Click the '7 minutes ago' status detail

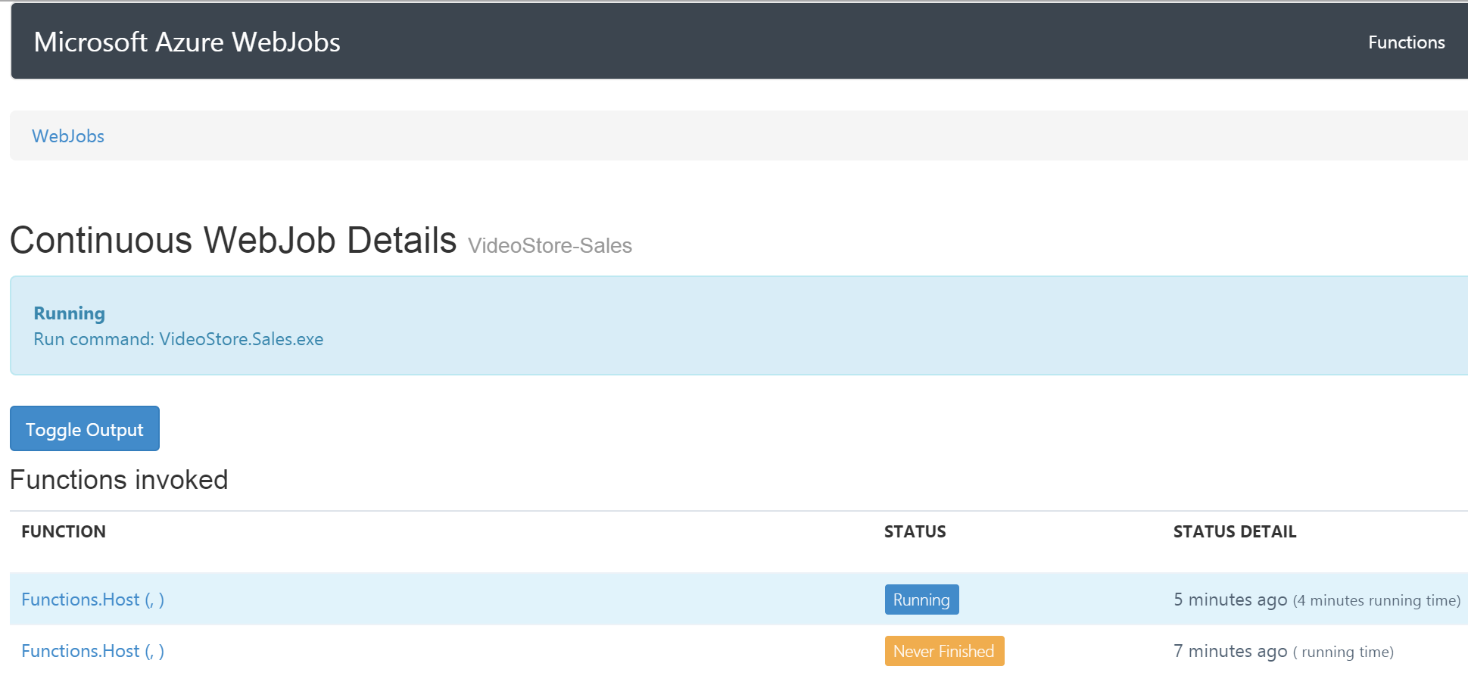pyautogui.click(x=1230, y=651)
